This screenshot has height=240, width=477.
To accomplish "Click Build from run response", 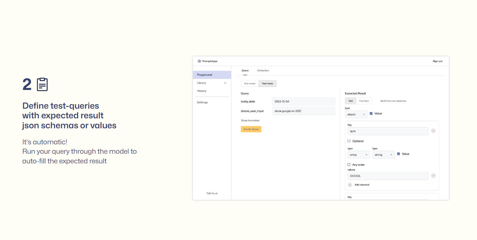I will [393, 101].
